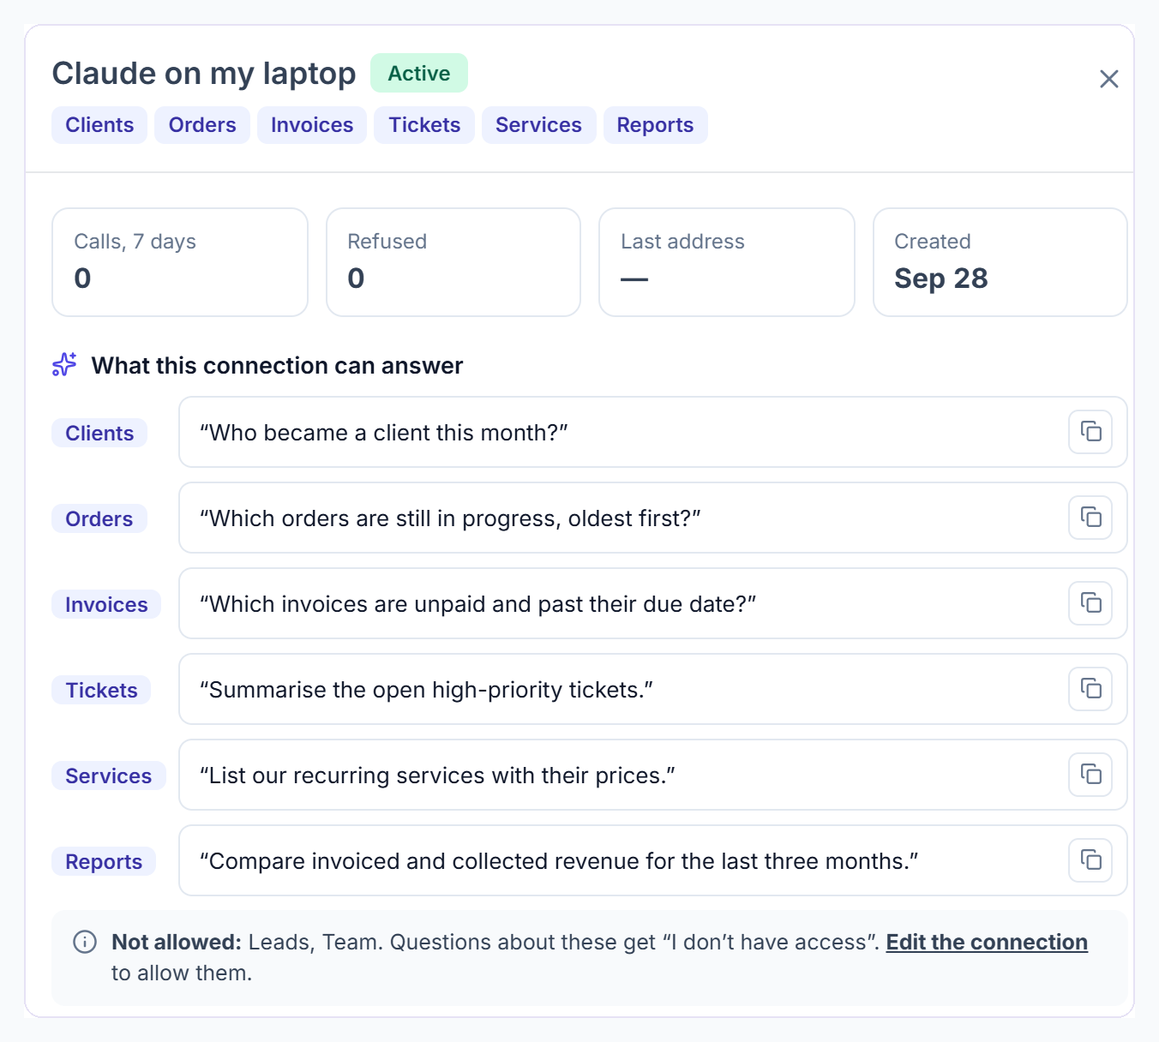Click the Active status badge
The image size is (1159, 1042).
[419, 73]
